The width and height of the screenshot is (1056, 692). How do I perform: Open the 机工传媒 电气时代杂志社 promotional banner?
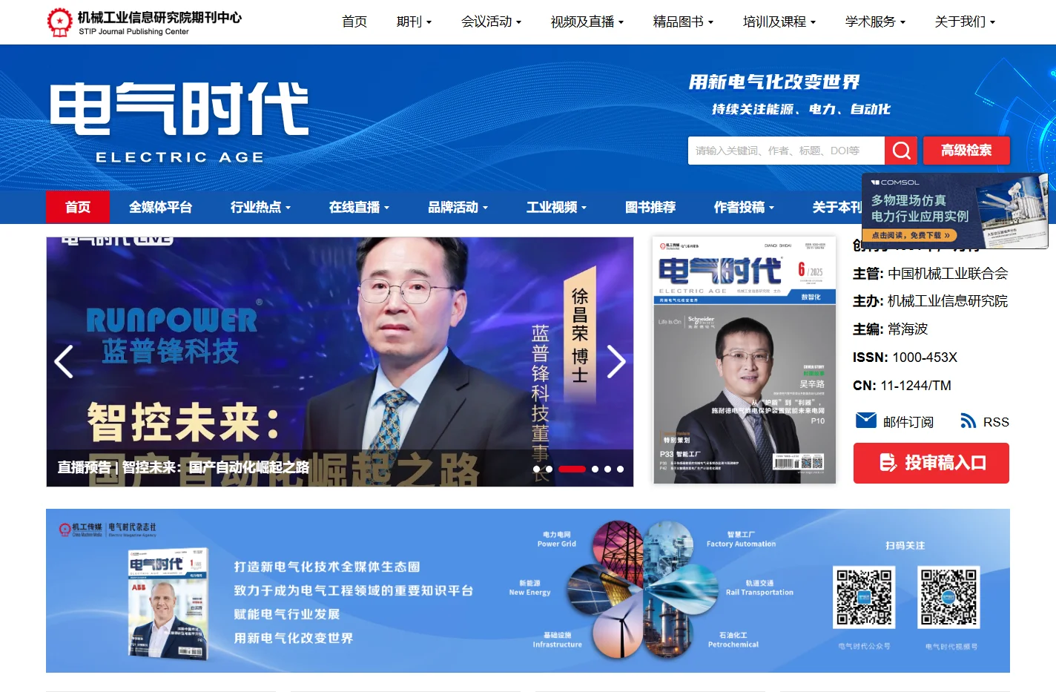click(x=528, y=590)
